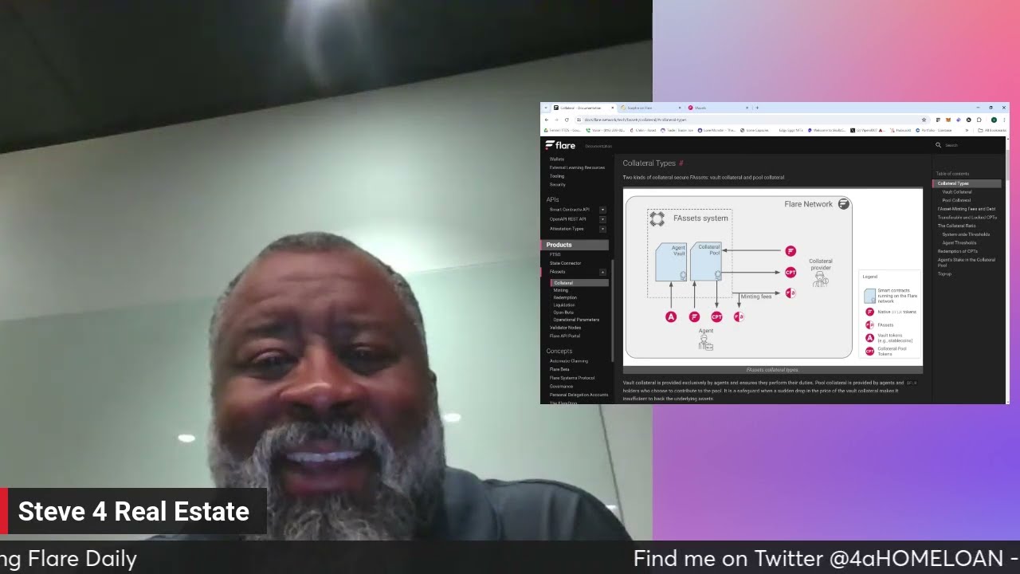The height and width of the screenshot is (574, 1020).
Task: Click the Collateral Pool Tokens CPT icon in the legend
Action: [x=870, y=352]
